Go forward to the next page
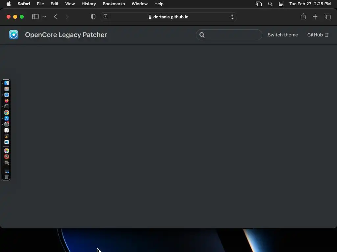Image resolution: width=337 pixels, height=252 pixels. coord(67,17)
